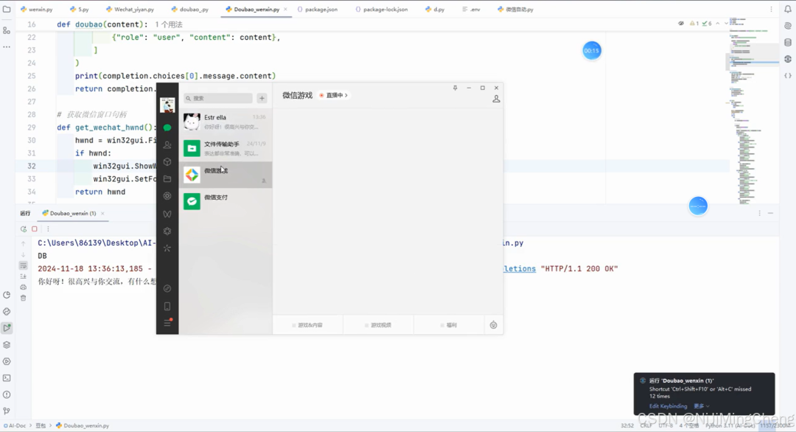Click AI-Doc in the breadcrumb bar
Image resolution: width=796 pixels, height=432 pixels.
(17, 425)
